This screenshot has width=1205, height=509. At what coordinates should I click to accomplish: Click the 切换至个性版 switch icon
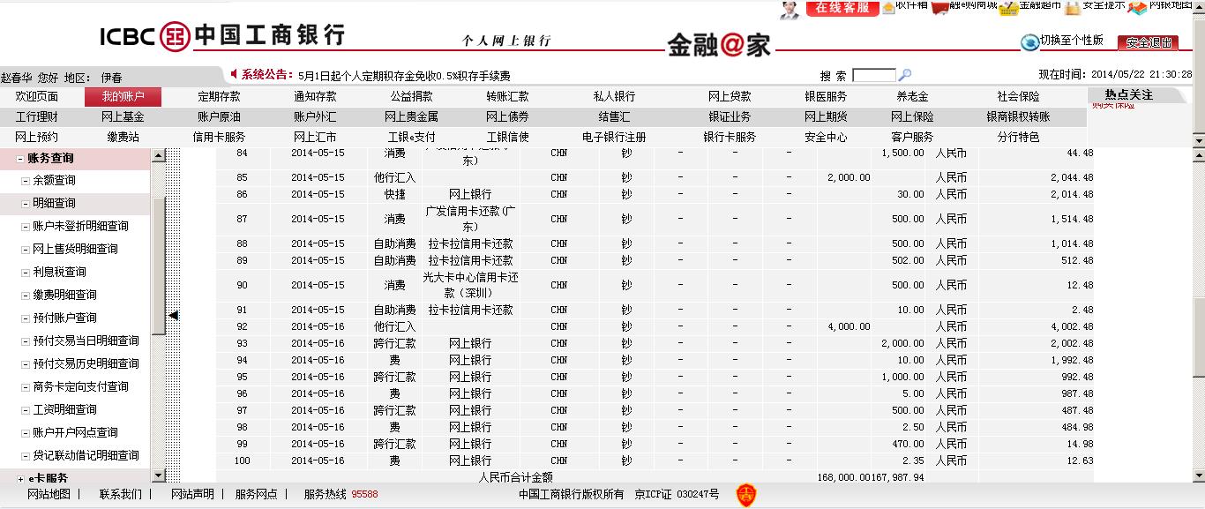coord(1029,41)
